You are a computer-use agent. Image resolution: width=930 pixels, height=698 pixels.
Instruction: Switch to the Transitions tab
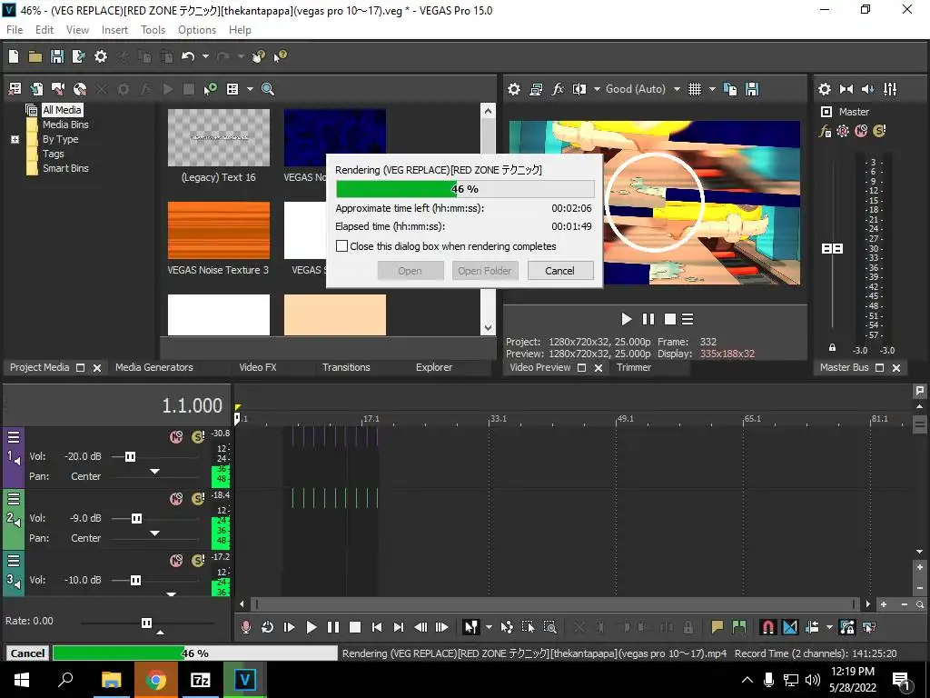point(346,367)
